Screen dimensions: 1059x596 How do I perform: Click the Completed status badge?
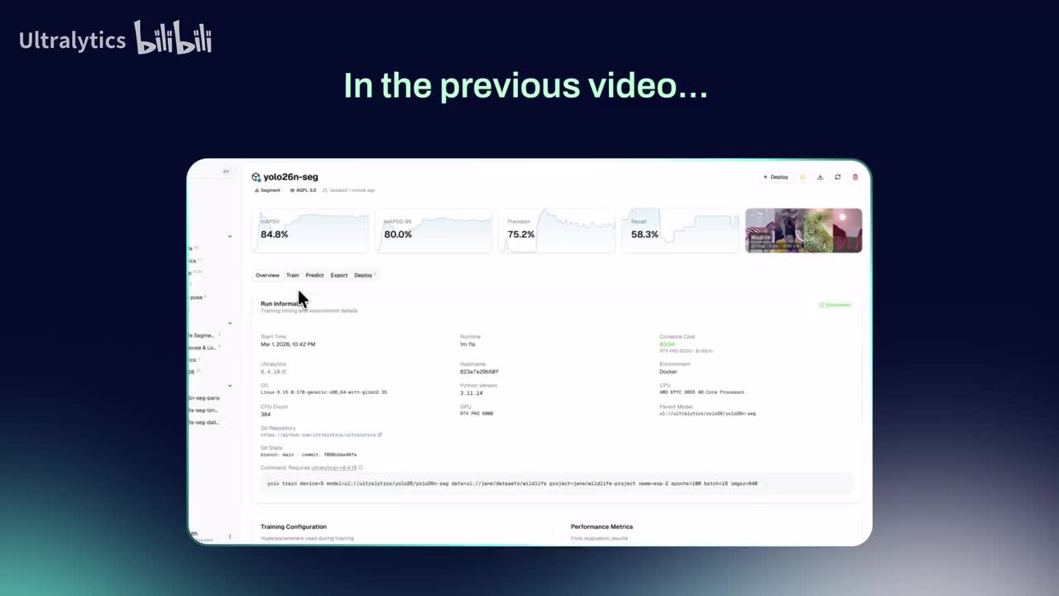coord(835,305)
